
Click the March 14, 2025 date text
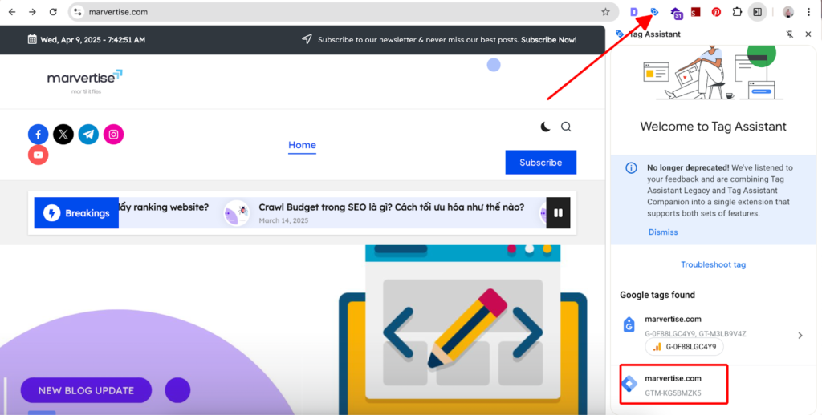tap(283, 221)
